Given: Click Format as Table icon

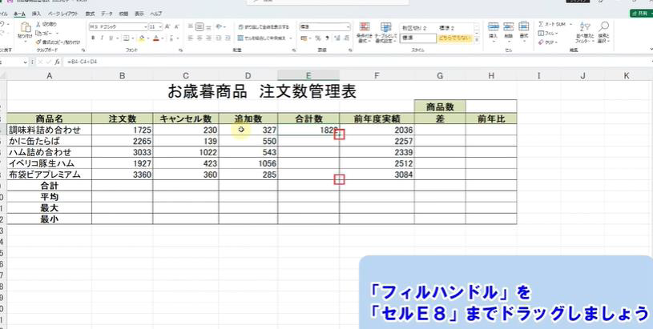Looking at the screenshot, I should [x=386, y=30].
